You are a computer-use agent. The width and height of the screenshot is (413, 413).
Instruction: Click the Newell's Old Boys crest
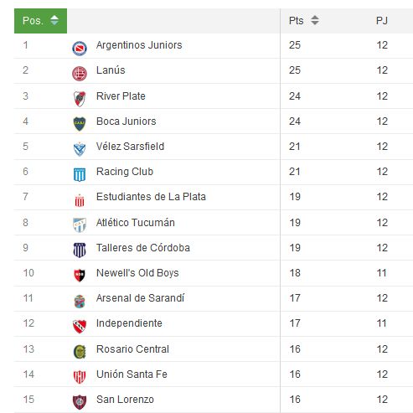tap(80, 276)
